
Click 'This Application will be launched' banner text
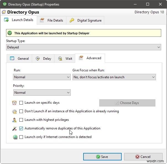pyautogui.click(x=52, y=33)
